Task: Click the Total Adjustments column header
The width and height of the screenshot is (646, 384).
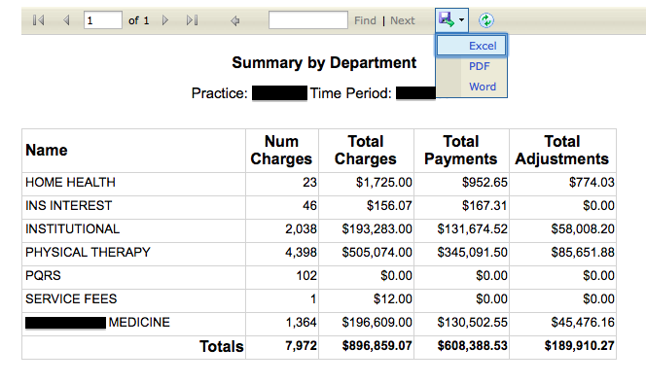Action: (x=562, y=151)
